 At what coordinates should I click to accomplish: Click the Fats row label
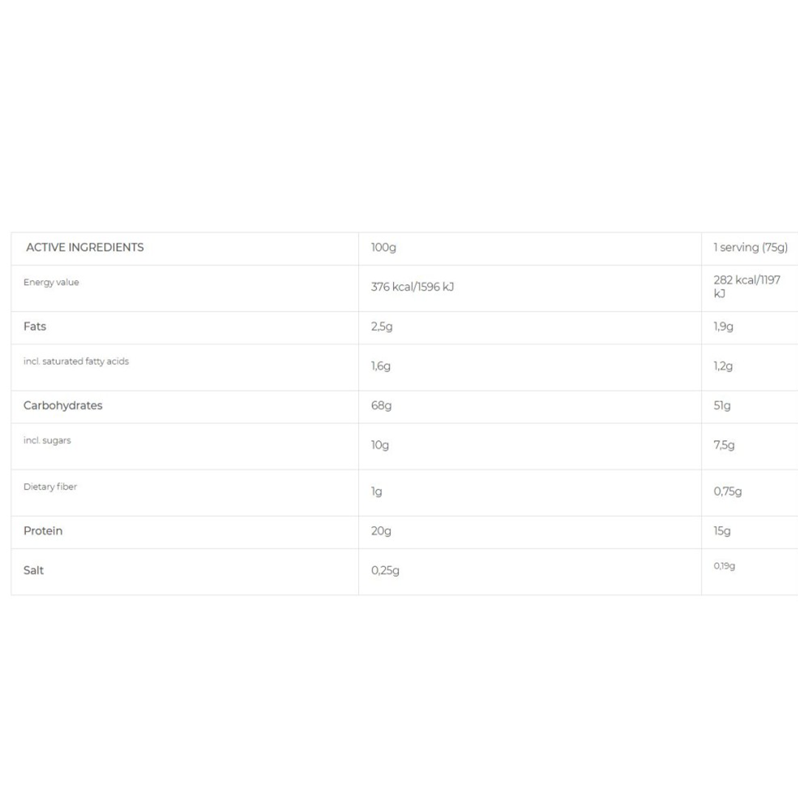coord(35,326)
